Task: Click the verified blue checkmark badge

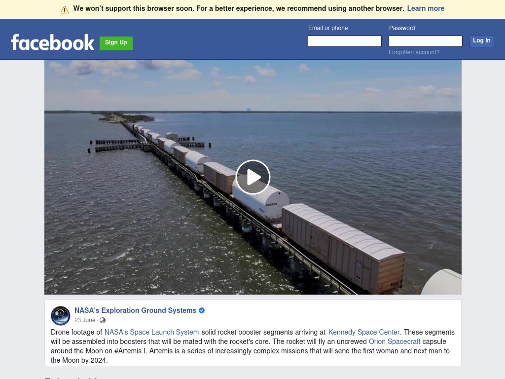Action: click(202, 310)
